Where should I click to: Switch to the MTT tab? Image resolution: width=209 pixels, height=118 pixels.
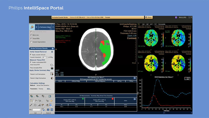(152, 24)
